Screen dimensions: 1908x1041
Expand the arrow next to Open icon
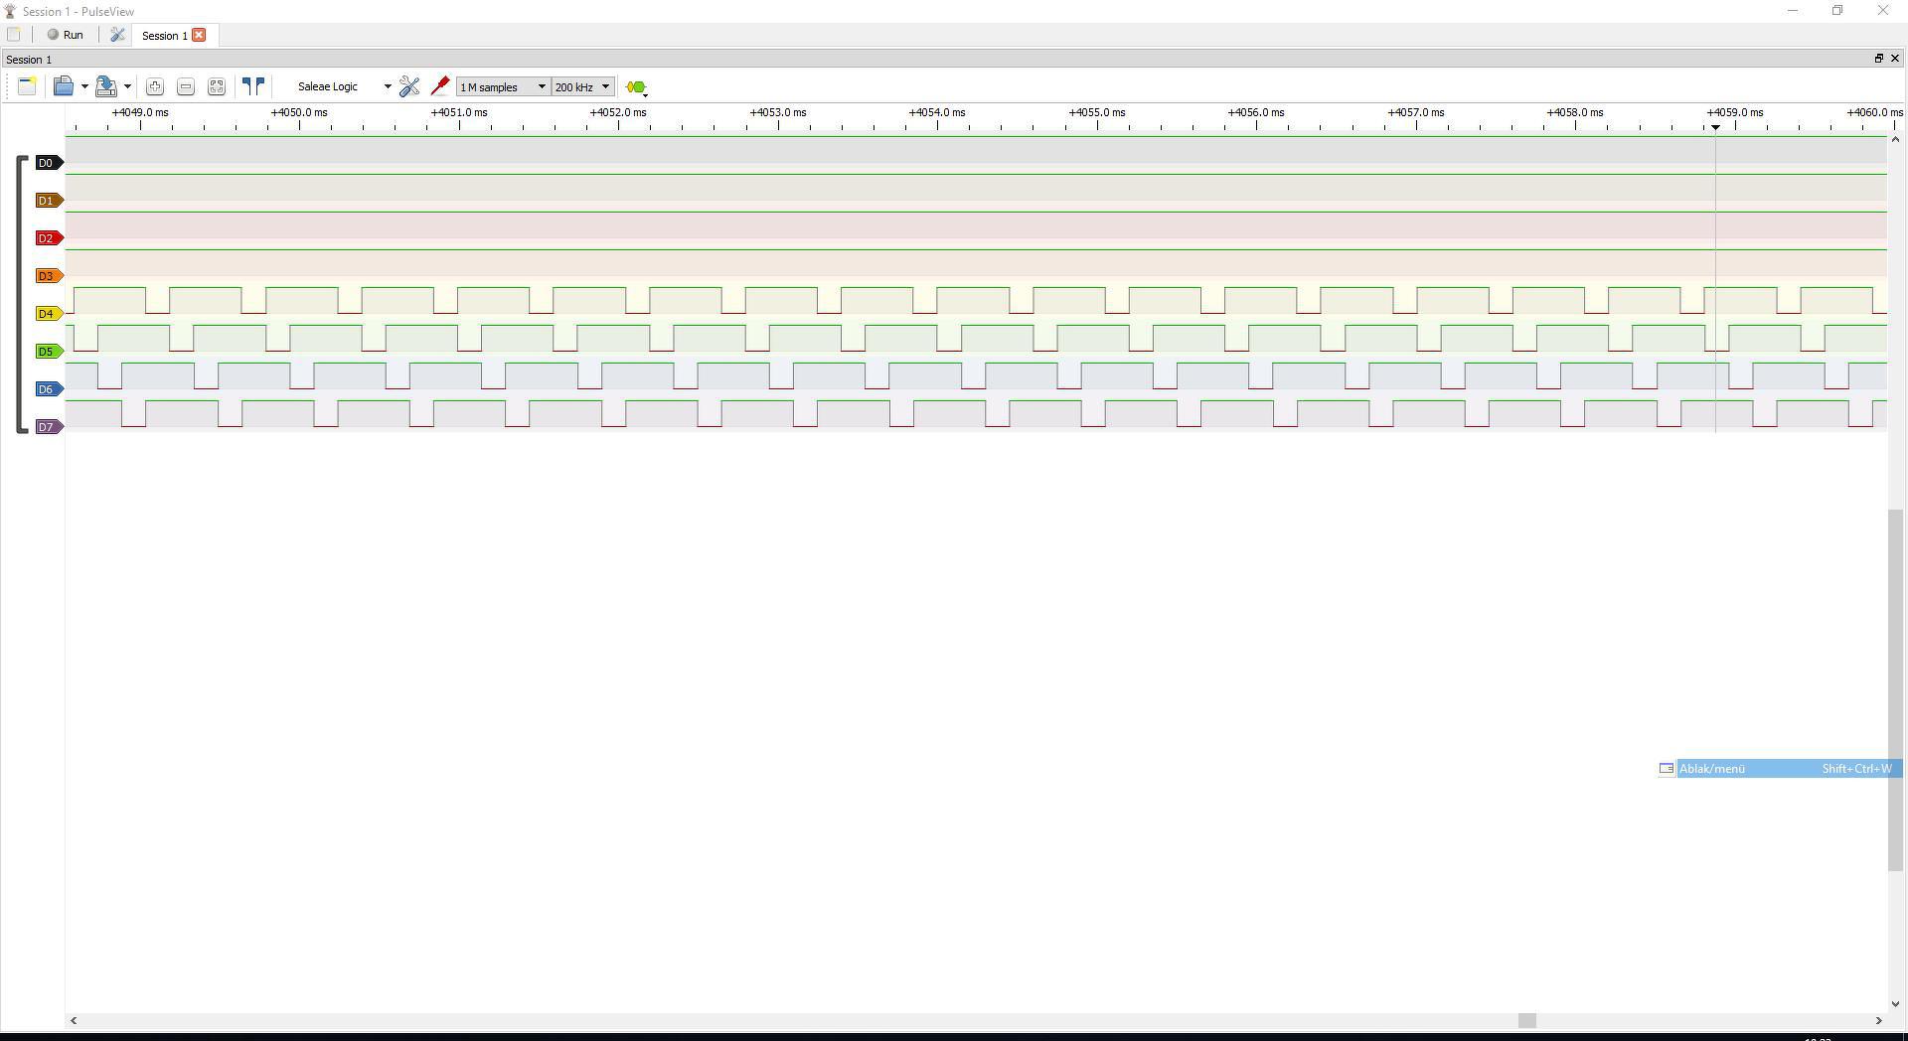(84, 87)
